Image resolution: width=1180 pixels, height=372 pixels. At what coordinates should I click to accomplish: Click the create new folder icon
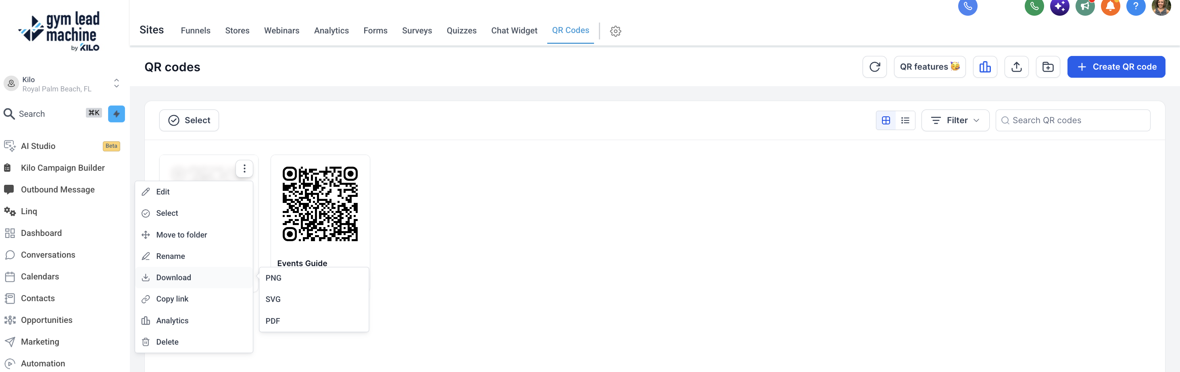pyautogui.click(x=1048, y=67)
